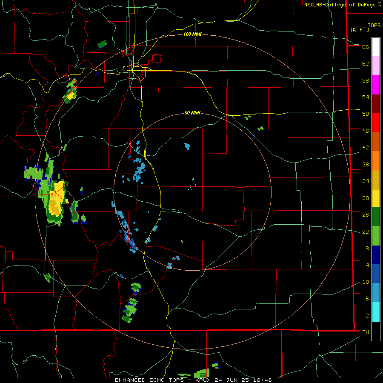This screenshot has height=383, width=383.
Task: Click the black TH legend swatch
Action: [376, 331]
